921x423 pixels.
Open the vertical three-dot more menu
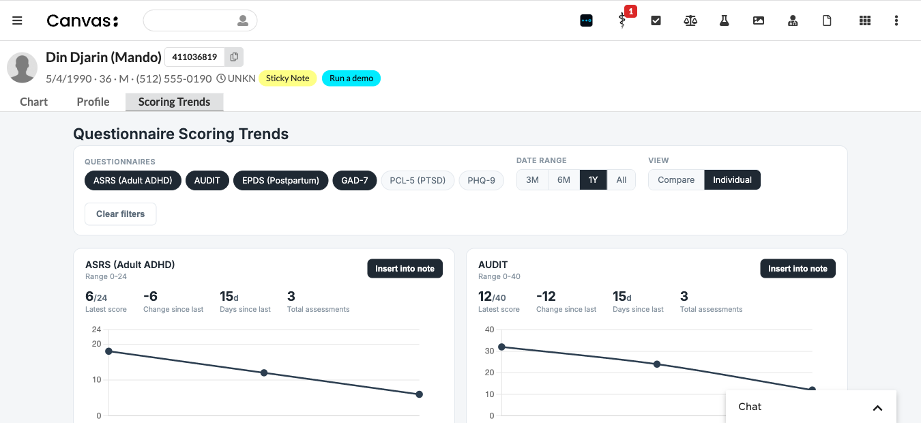(896, 20)
